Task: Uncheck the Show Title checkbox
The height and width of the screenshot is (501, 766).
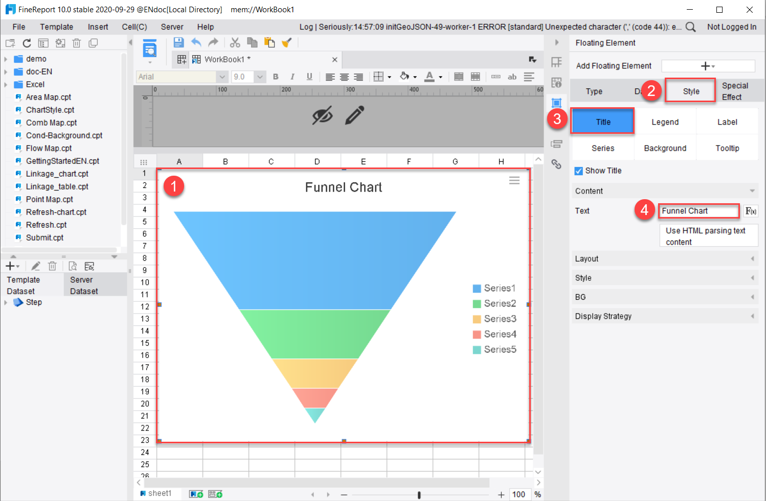Action: (578, 171)
